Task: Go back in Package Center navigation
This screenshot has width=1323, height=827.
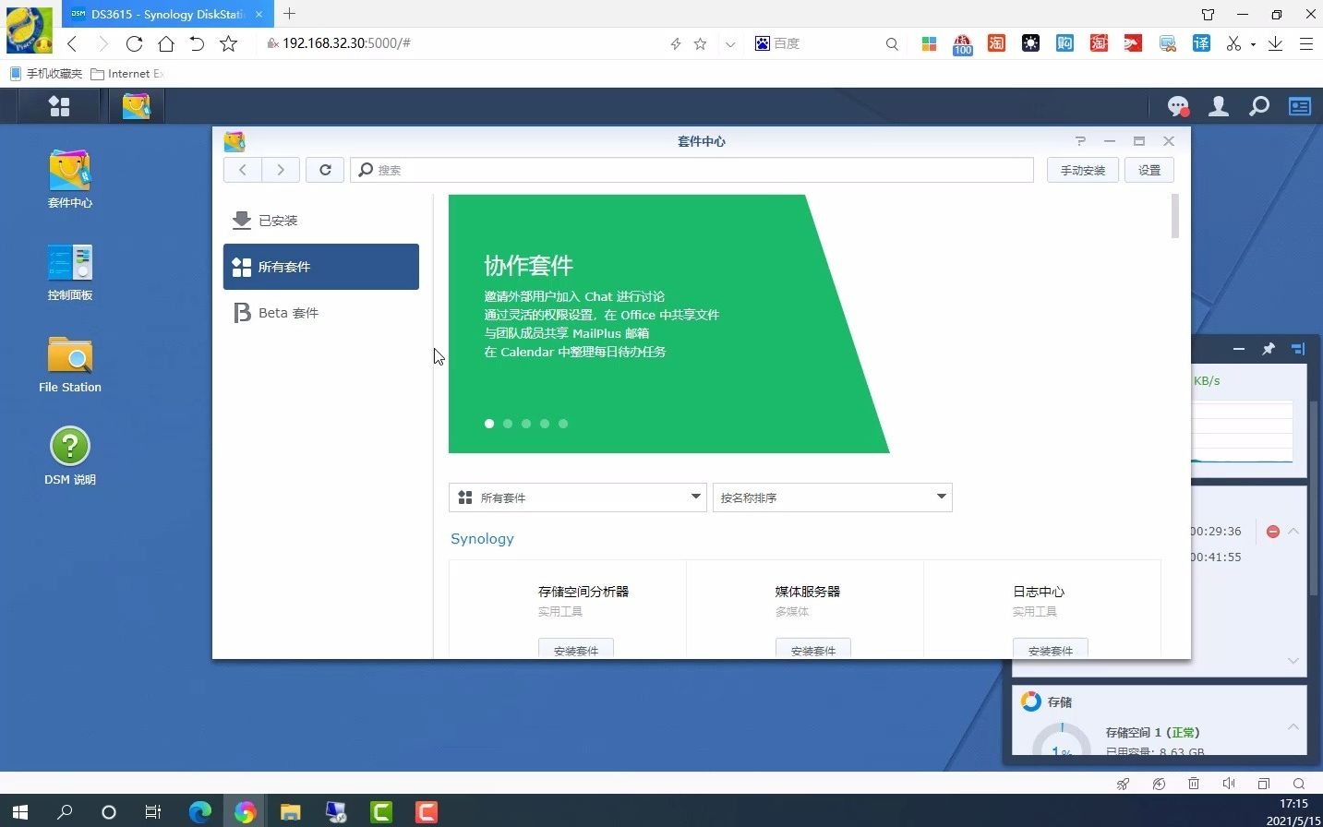Action: [x=243, y=170]
